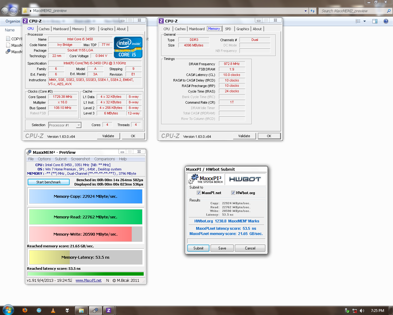Click the network tray icon
This screenshot has height=315, width=393.
[355, 311]
